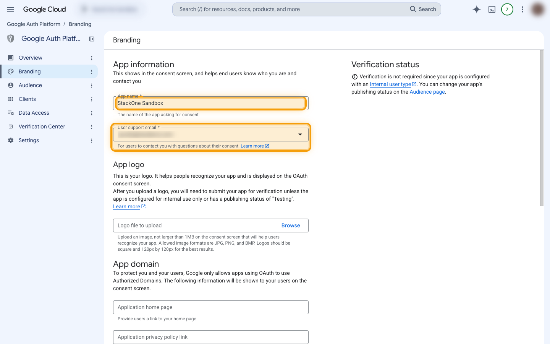Open Clients row more options

[92, 99]
